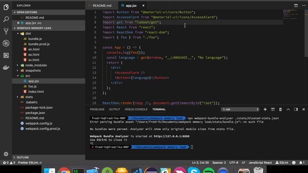Close app.jsx in Open Editors list
Viewport: 308px width, 173px height.
18,23
